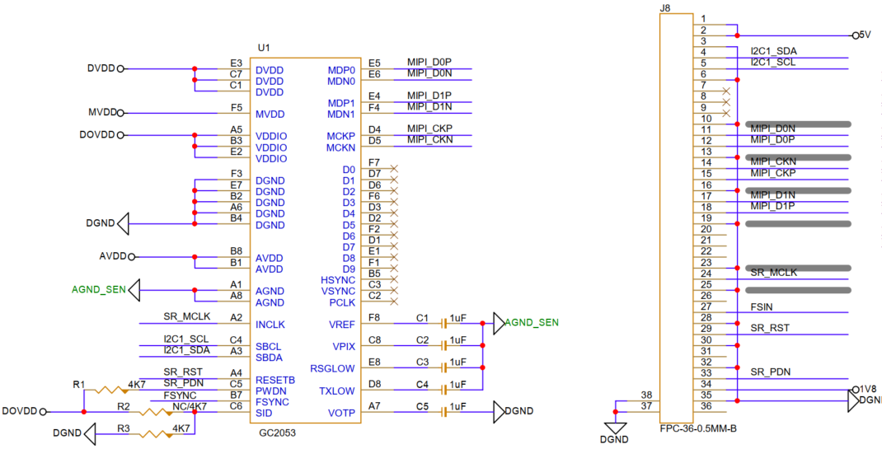882x449 pixels.
Task: Select the DVDD power port circle
Action: coord(121,68)
